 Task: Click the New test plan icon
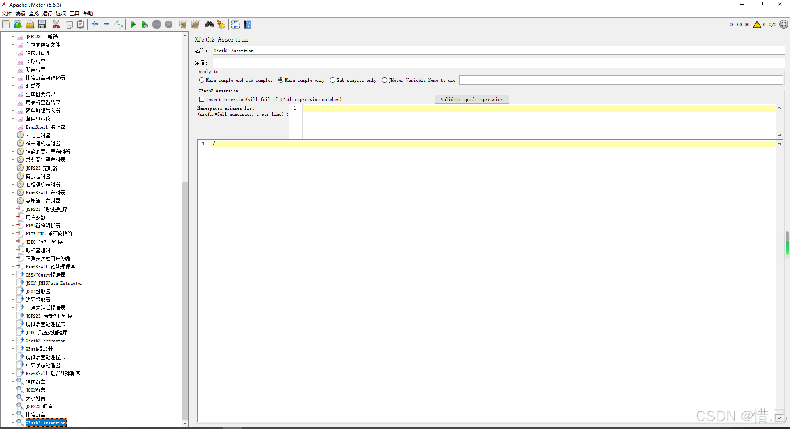6,25
